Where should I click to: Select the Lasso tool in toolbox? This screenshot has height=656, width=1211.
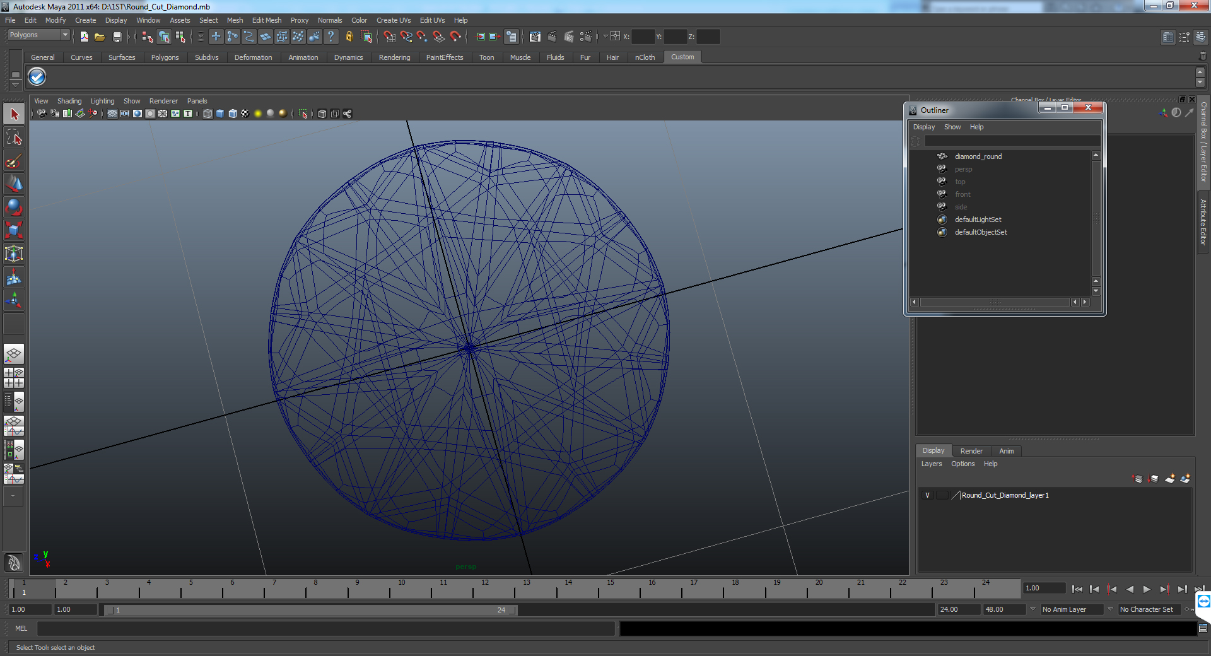coord(14,138)
